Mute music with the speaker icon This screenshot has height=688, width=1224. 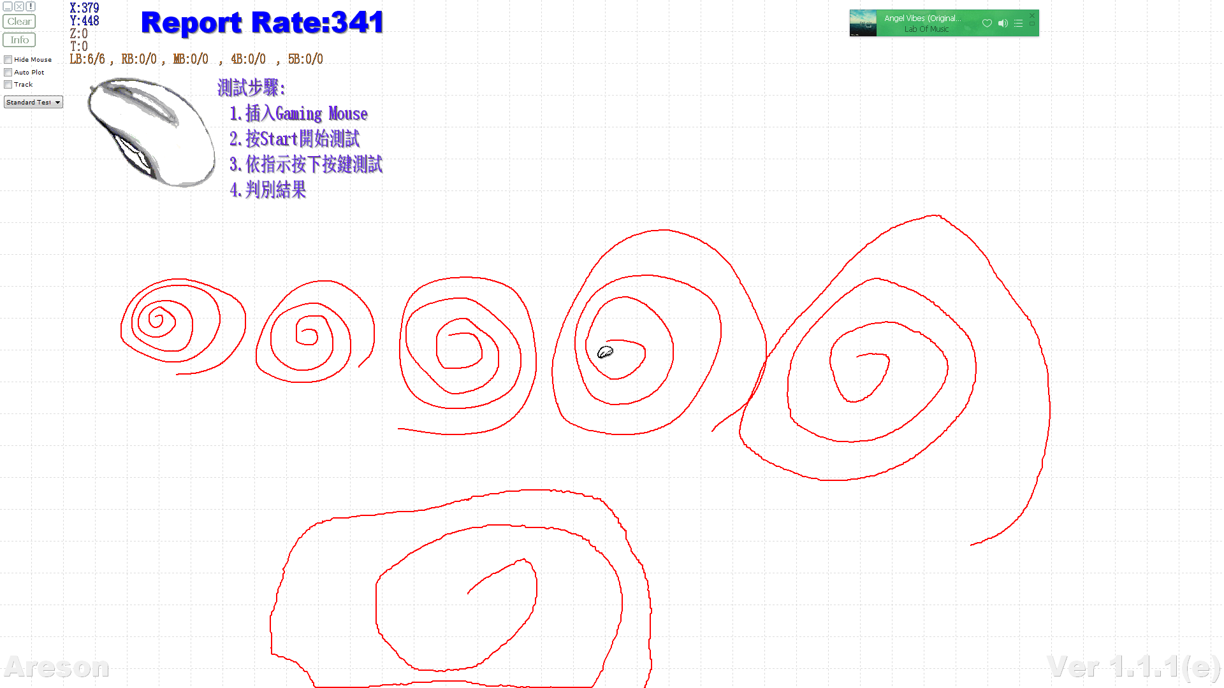[1003, 24]
